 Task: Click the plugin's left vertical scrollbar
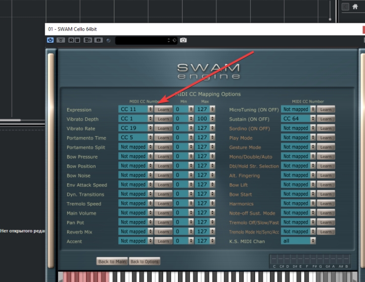(51, 160)
